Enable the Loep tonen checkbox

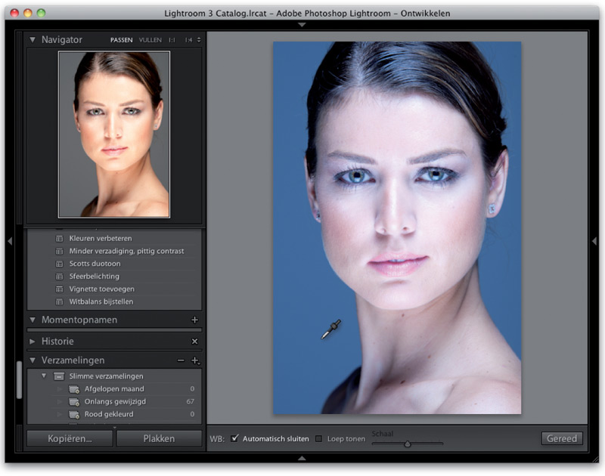pos(318,438)
